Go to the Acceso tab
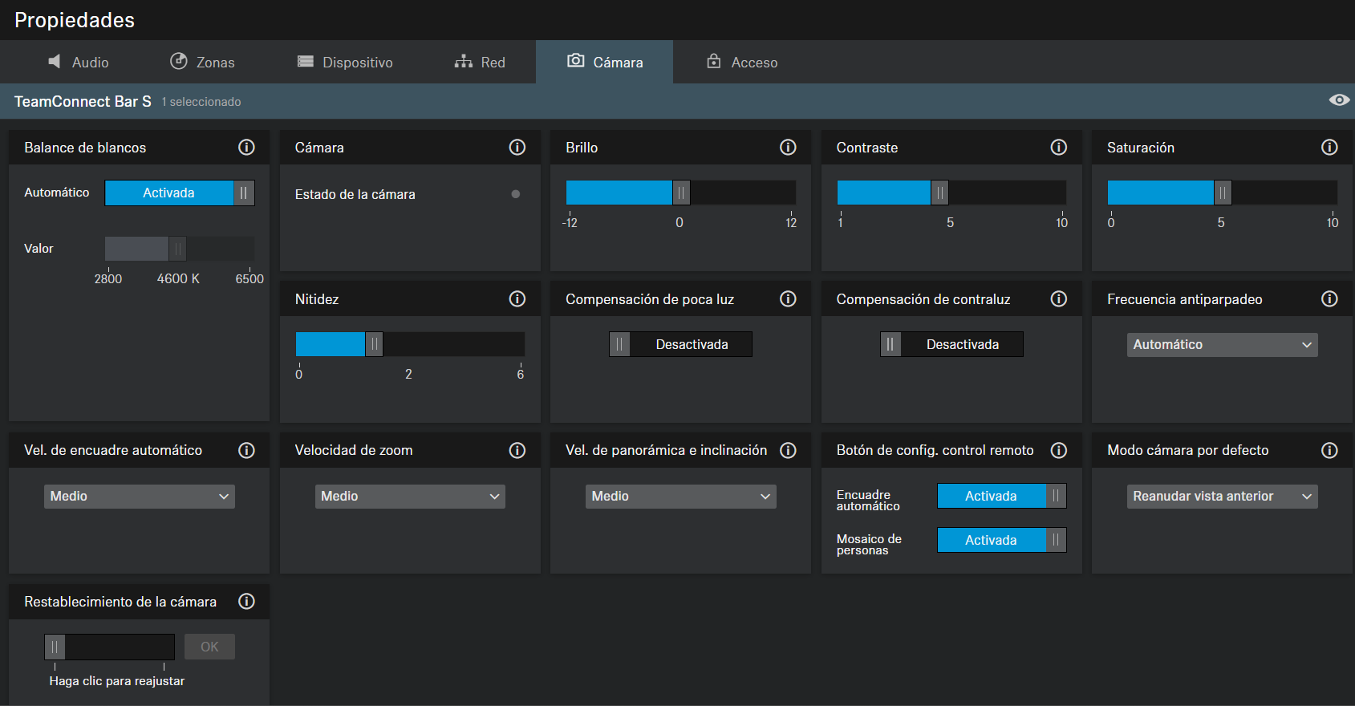Screen dimensions: 1355x706 pyautogui.click(x=742, y=63)
